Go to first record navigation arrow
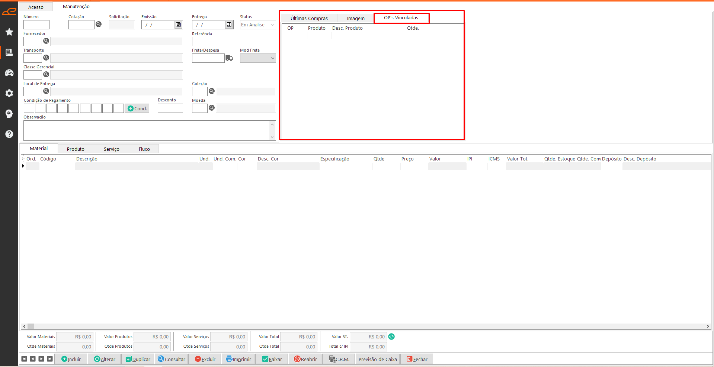This screenshot has width=714, height=367. pos(24,359)
